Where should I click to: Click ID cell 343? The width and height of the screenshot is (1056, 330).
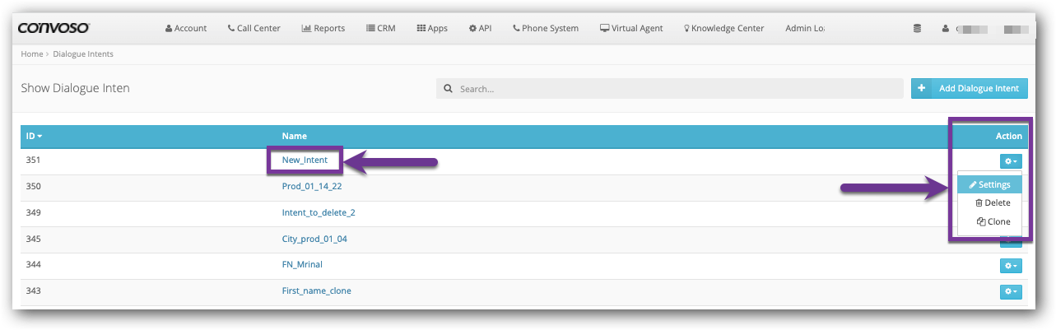[33, 291]
